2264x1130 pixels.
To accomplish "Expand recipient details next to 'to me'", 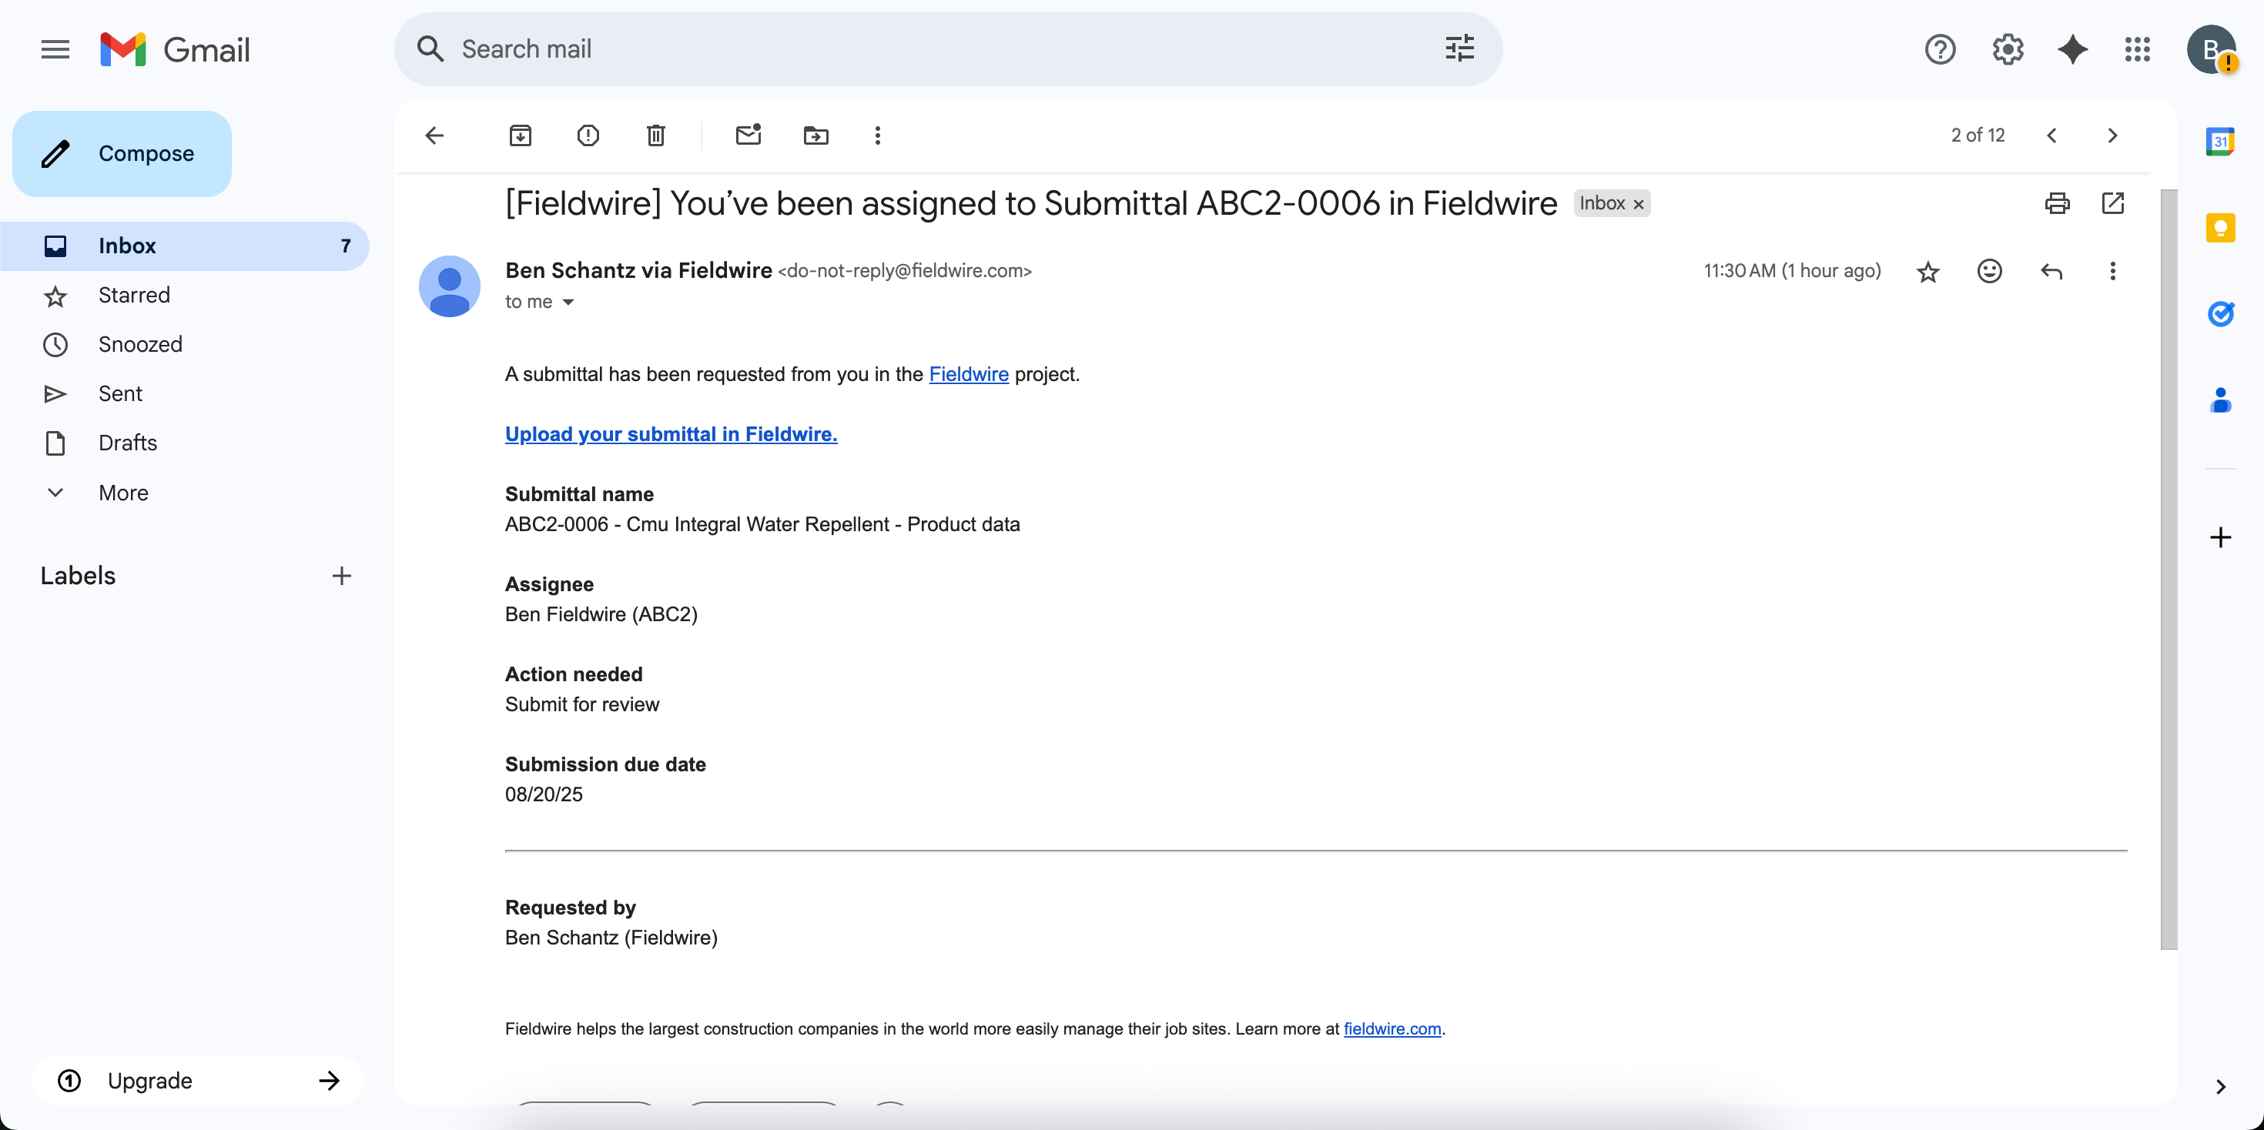I will [568, 303].
